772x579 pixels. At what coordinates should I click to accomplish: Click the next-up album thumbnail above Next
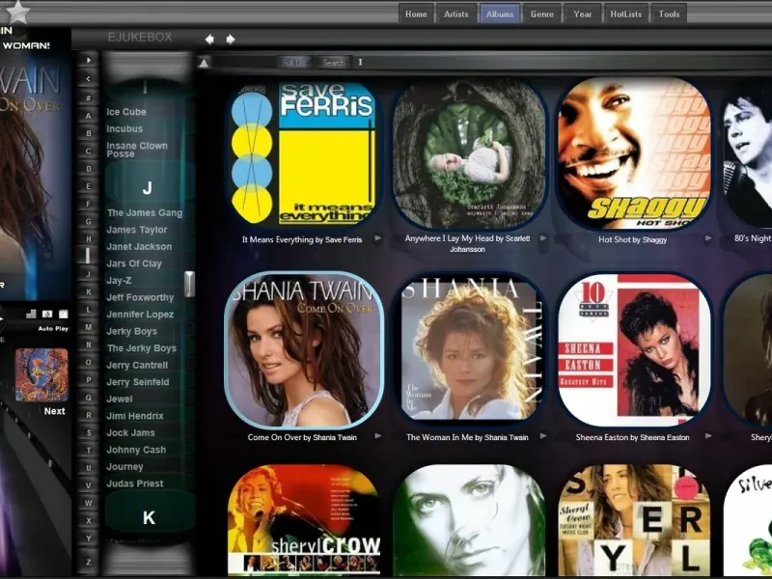coord(41,375)
